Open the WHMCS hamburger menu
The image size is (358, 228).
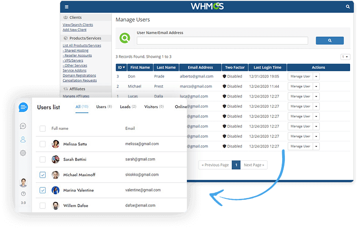coord(67,7)
